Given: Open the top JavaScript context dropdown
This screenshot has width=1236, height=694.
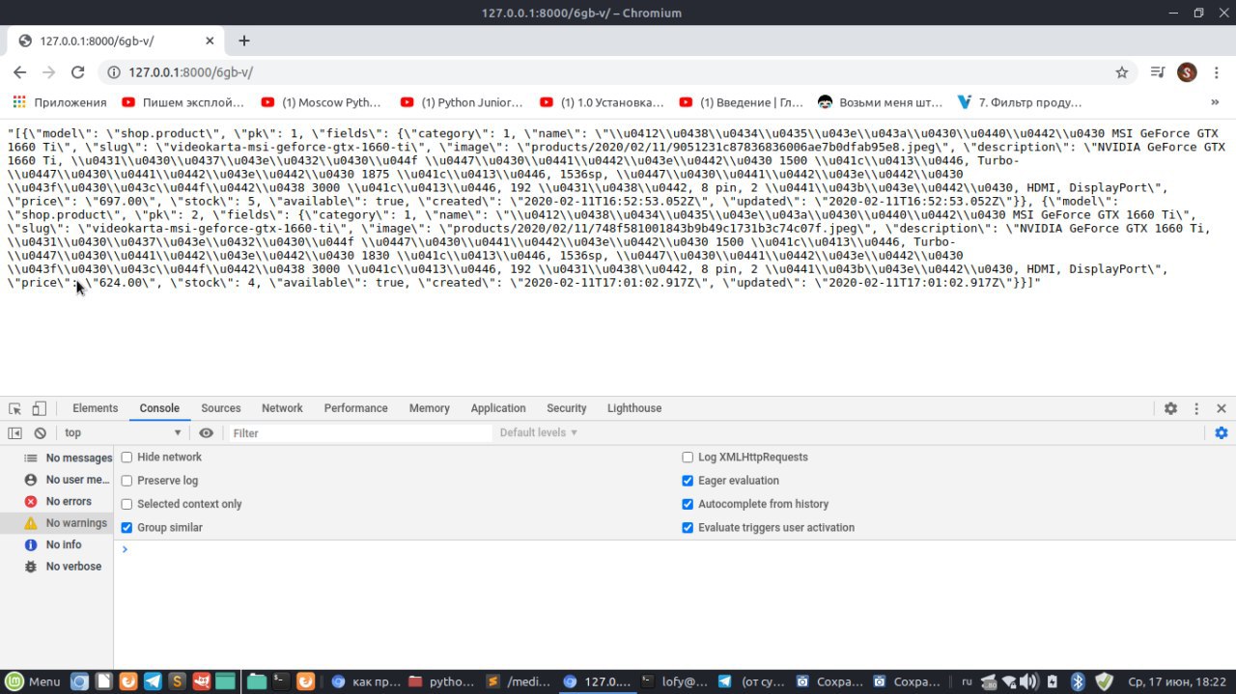Looking at the screenshot, I should 123,433.
